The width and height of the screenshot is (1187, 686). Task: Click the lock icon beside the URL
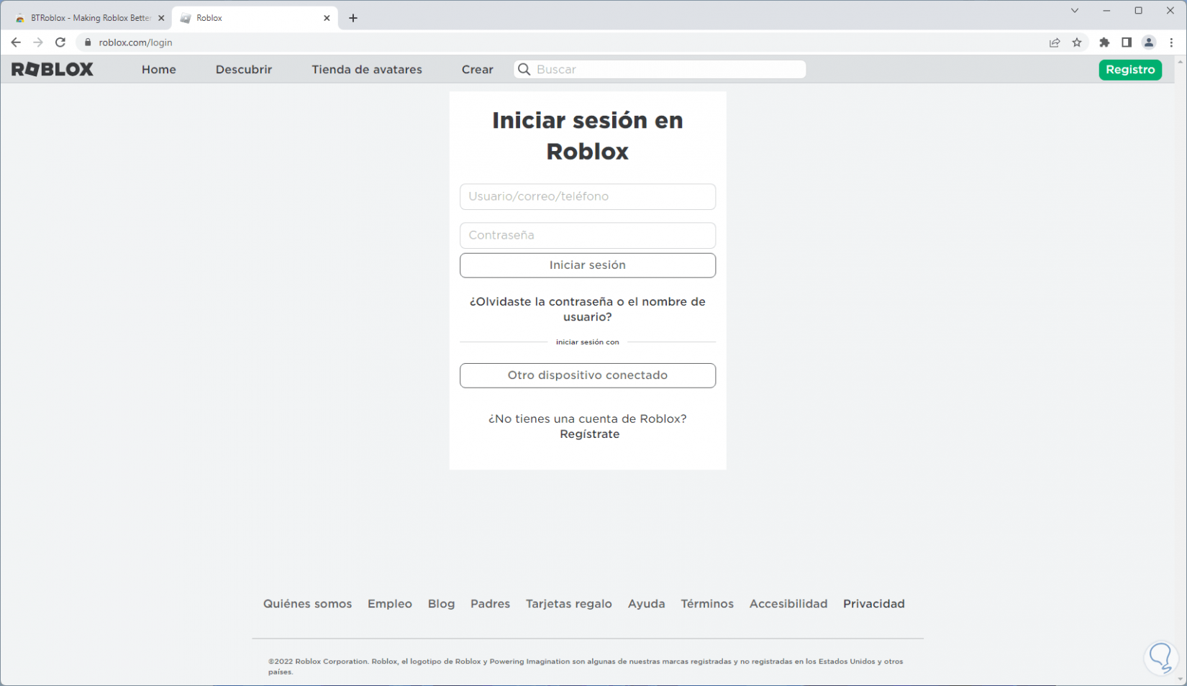(88, 42)
